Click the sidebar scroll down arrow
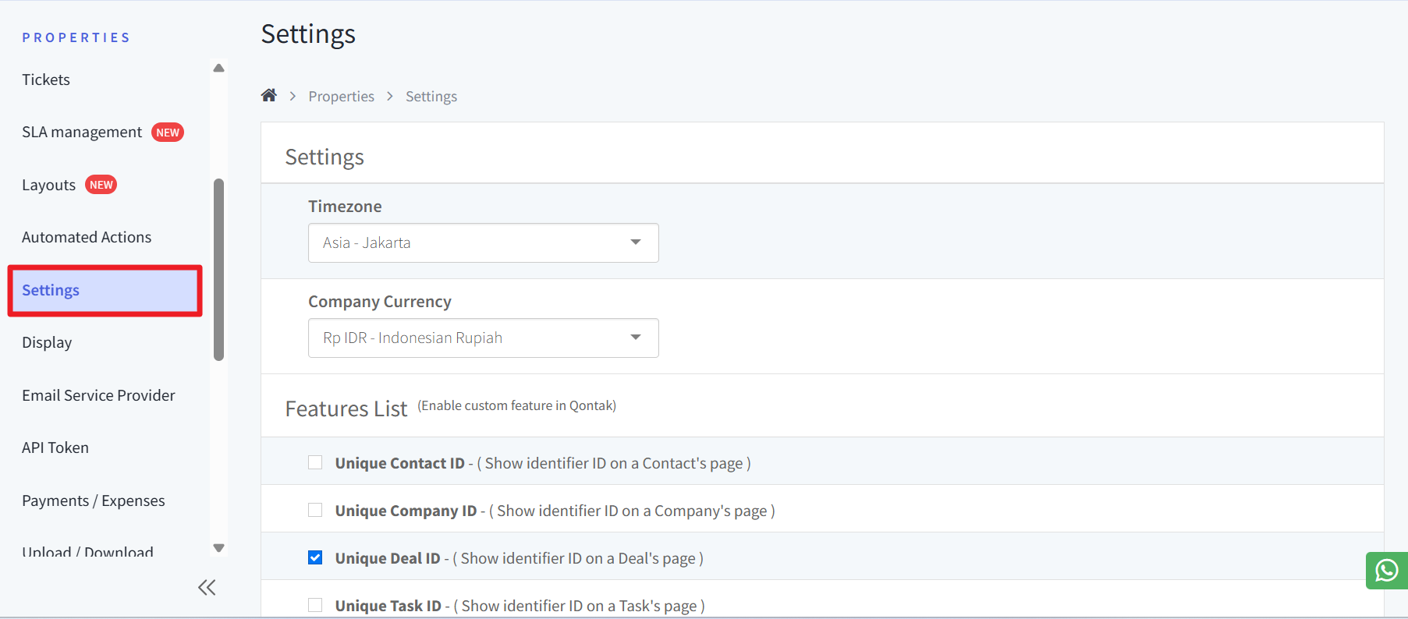This screenshot has width=1408, height=619. (x=219, y=548)
